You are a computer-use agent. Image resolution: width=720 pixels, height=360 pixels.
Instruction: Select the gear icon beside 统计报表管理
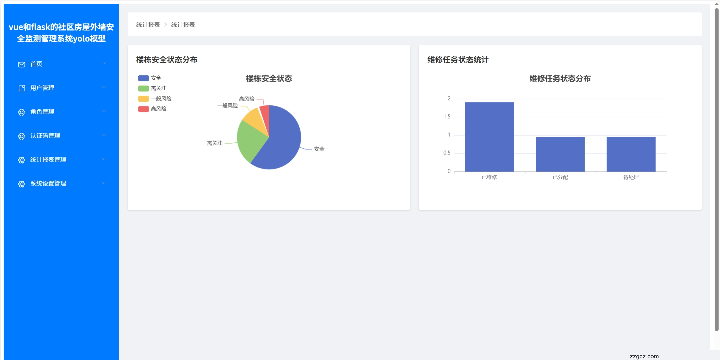(21, 160)
